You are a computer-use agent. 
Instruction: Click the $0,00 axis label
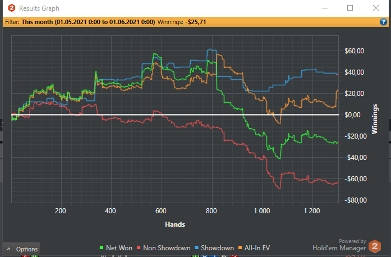(352, 115)
